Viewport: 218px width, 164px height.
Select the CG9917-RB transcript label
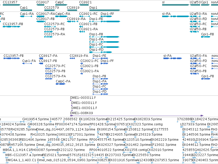pyautogui.click(x=46, y=19)
